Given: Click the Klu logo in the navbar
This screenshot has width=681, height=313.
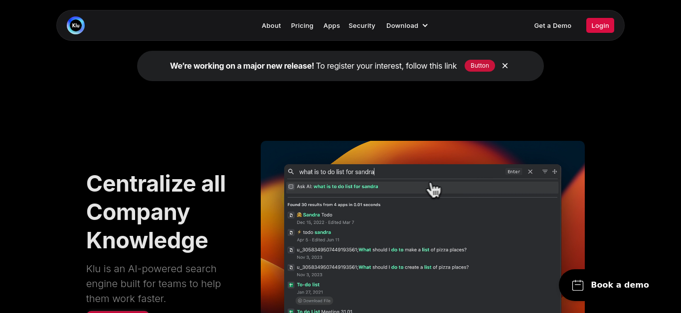Looking at the screenshot, I should pos(76,25).
